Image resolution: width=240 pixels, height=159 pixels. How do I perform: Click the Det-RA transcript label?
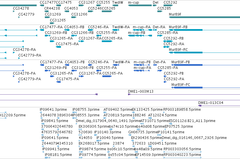click(x=159, y=27)
